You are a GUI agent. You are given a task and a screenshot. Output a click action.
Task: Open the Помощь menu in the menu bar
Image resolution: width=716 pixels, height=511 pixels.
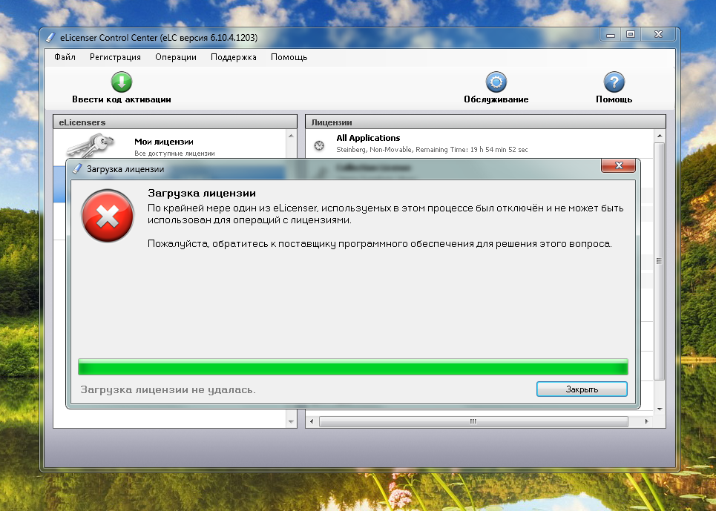pyautogui.click(x=289, y=57)
